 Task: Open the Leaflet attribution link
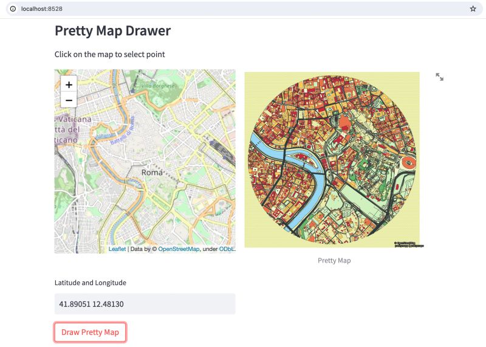117,249
